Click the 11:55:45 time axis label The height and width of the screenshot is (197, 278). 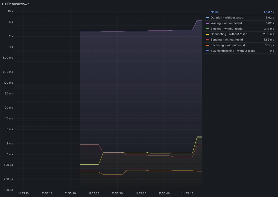click(187, 193)
